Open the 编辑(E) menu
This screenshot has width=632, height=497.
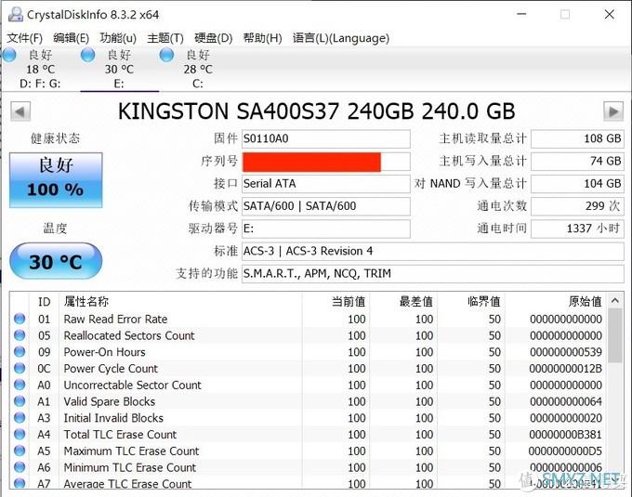click(71, 38)
